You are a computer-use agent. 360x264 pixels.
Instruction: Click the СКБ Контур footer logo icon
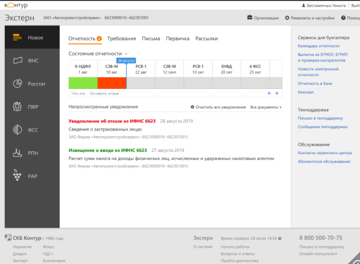click(8, 238)
